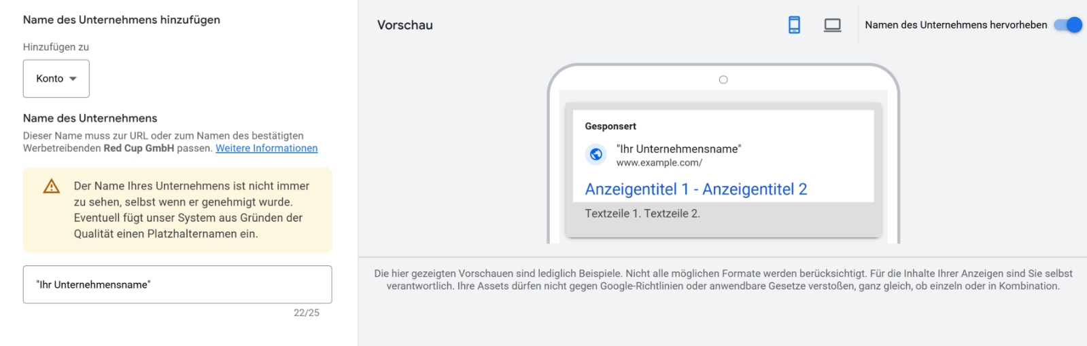
Task: Click Name des Unternehmens hinzufügen heading
Action: click(122, 20)
